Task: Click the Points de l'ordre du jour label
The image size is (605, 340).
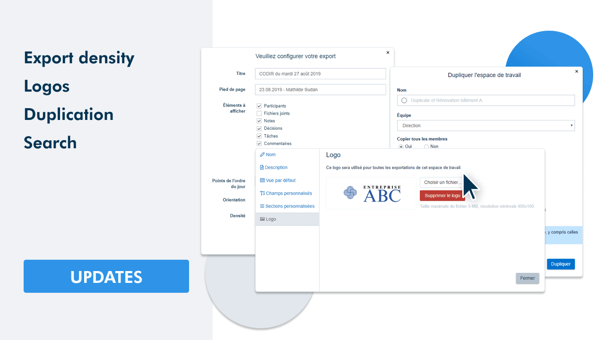Action: 229,184
